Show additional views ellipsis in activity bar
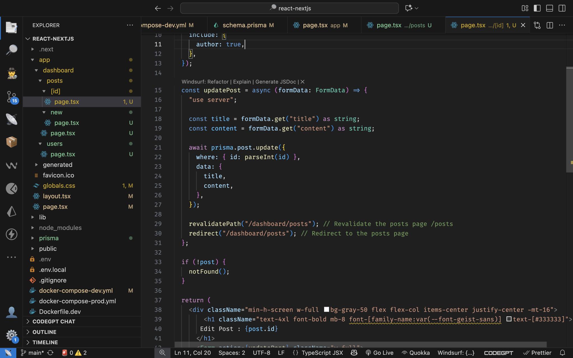Image resolution: width=573 pixels, height=358 pixels. pyautogui.click(x=11, y=257)
